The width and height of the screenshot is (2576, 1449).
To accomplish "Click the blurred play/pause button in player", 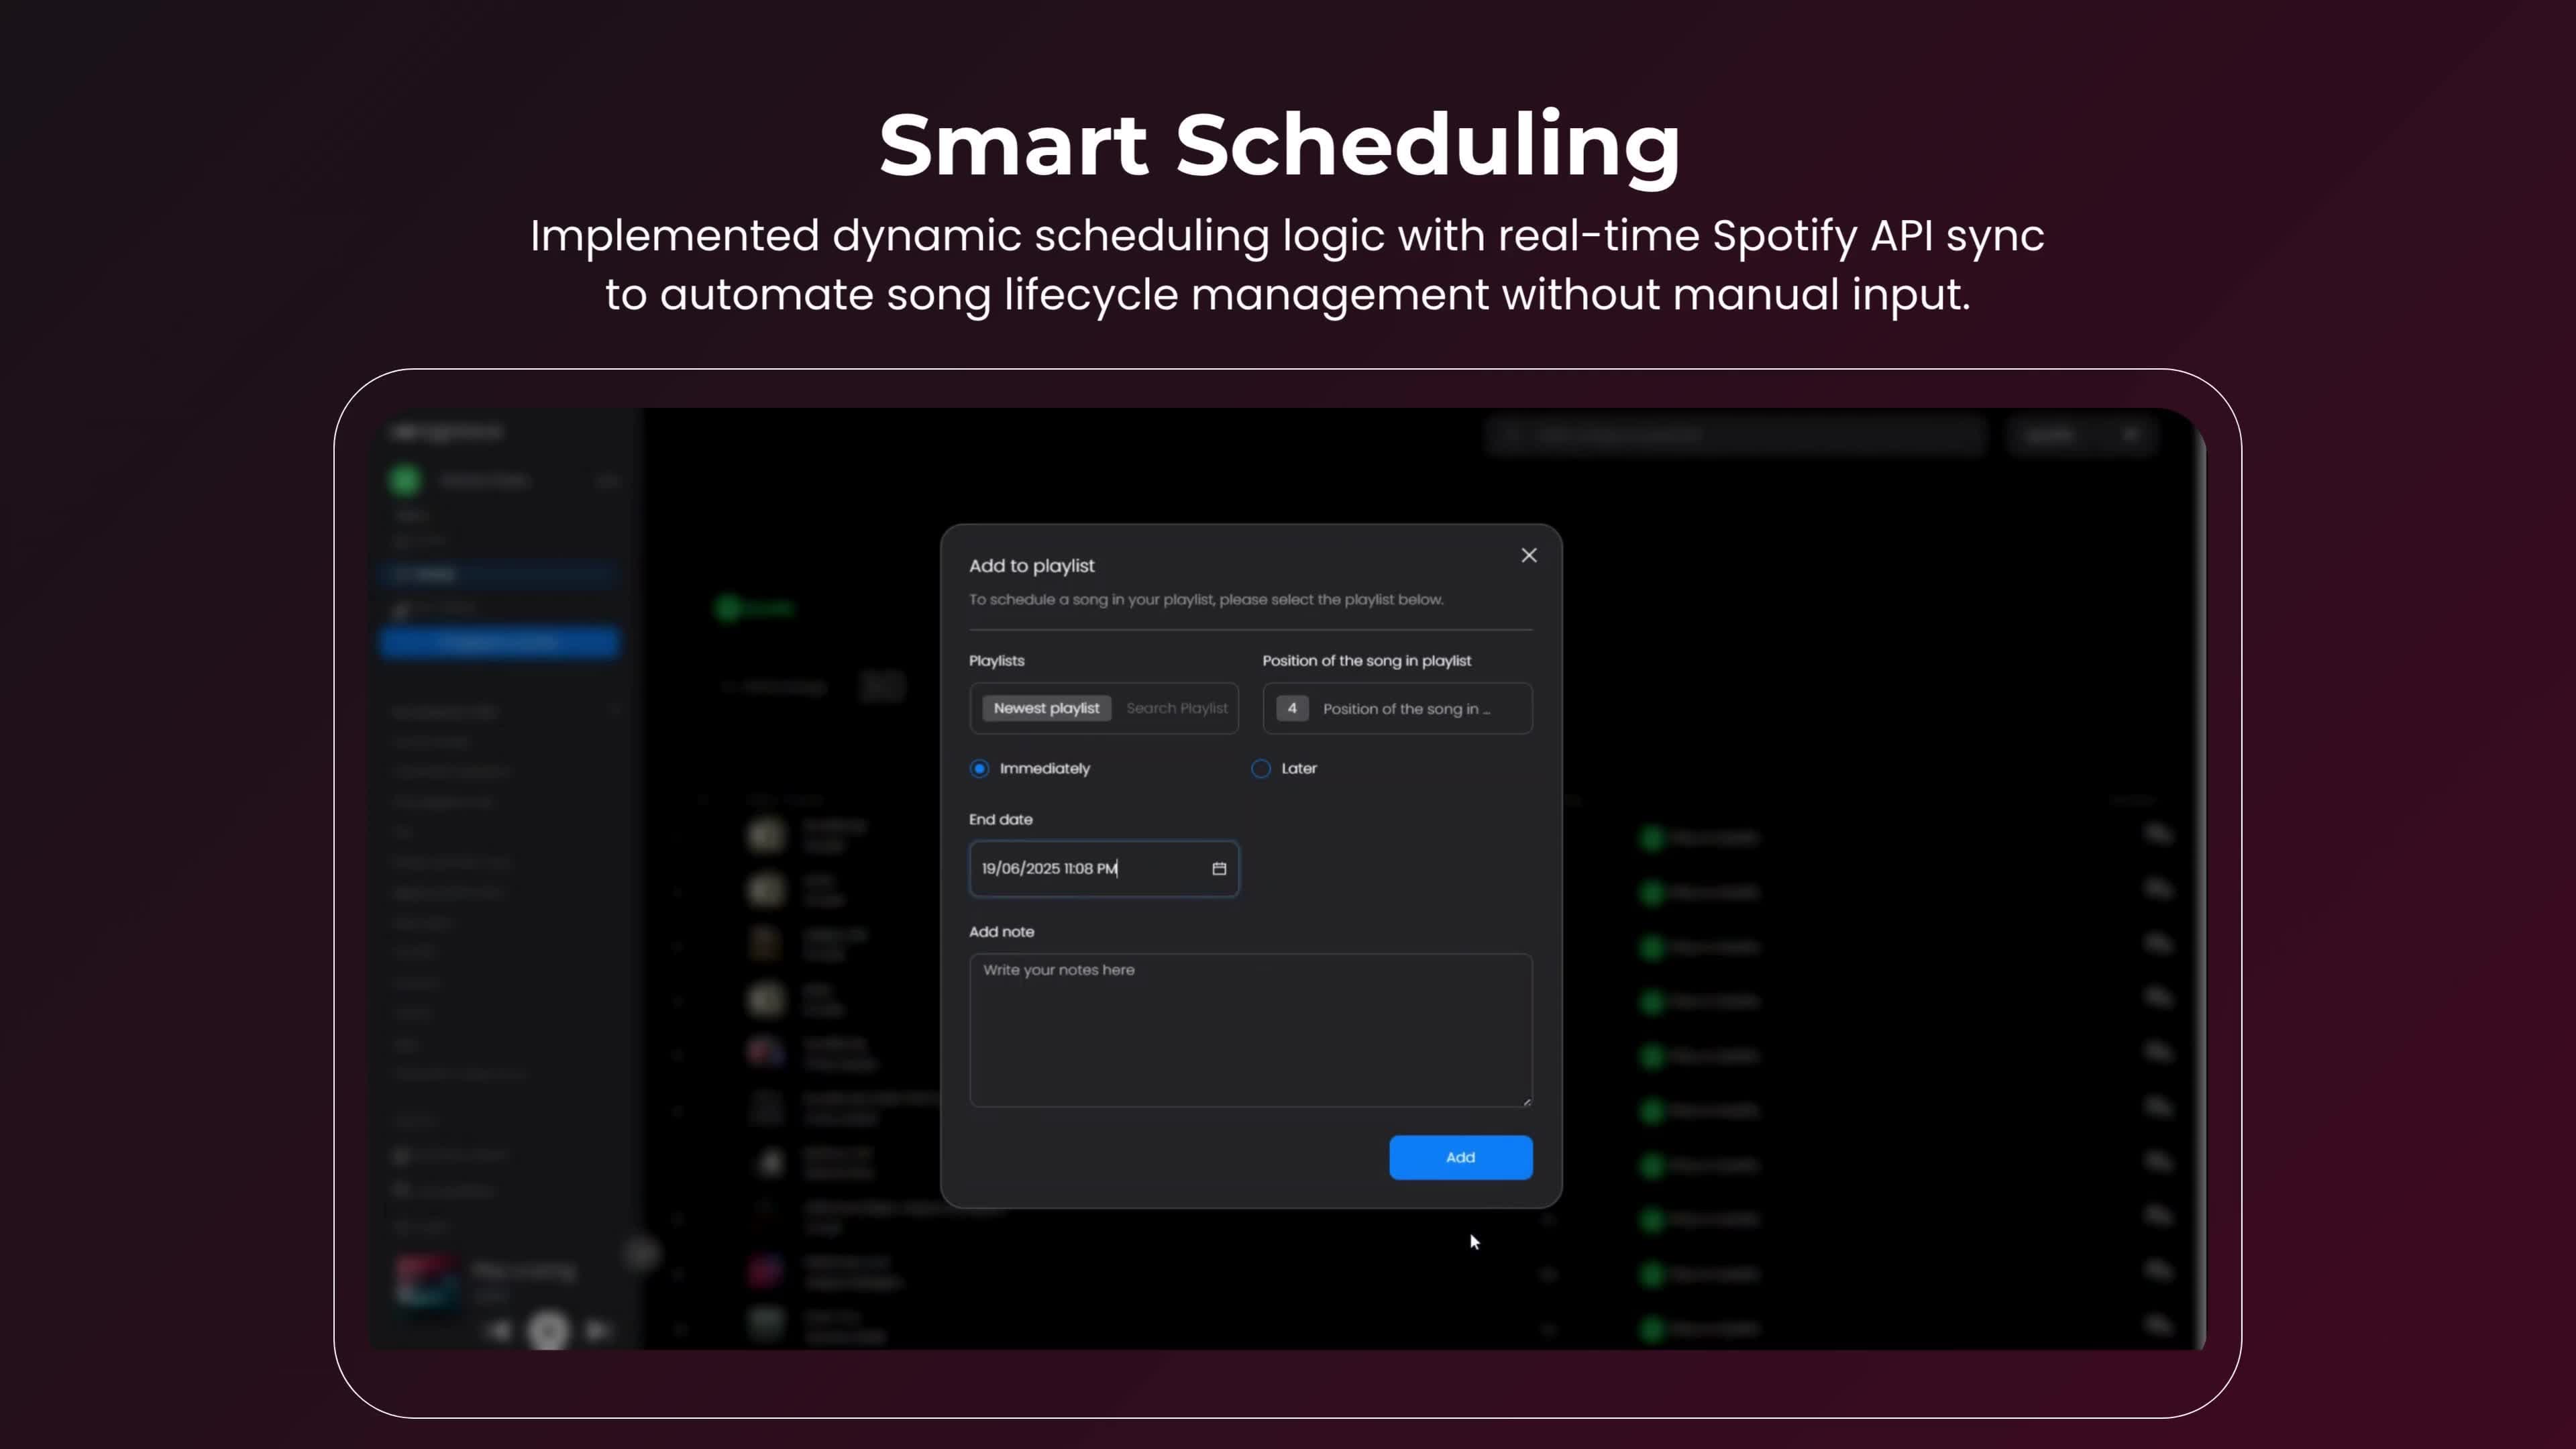I will [548, 1330].
